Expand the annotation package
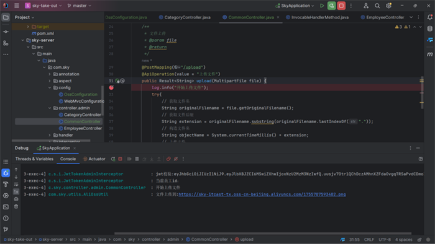Viewport: 435px width, 244px height. tap(50, 74)
